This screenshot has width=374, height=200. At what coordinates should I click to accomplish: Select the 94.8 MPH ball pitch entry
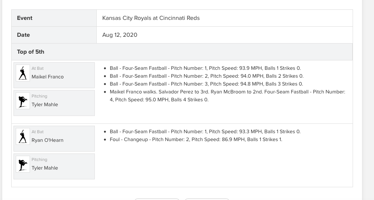coord(206,84)
